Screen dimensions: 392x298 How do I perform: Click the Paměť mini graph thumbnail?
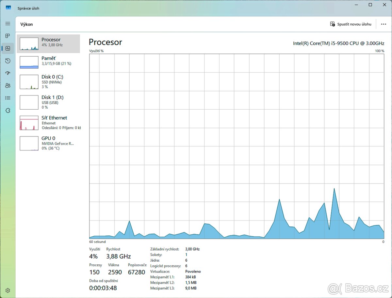point(29,62)
